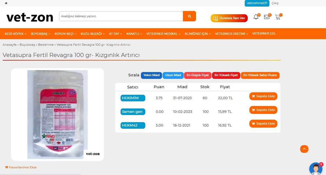The width and height of the screenshot is (326, 175).
Task: Click the search text input field
Action: click(x=121, y=16)
